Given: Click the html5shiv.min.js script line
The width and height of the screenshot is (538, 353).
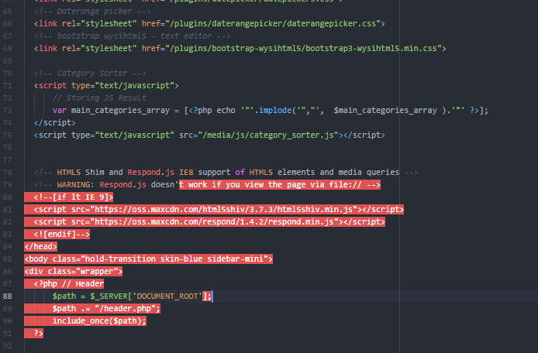Looking at the screenshot, I should coord(219,210).
